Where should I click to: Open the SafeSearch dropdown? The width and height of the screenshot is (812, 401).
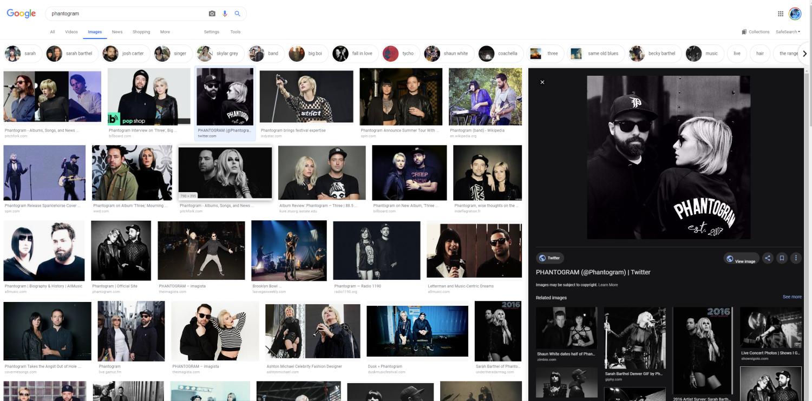pos(788,32)
